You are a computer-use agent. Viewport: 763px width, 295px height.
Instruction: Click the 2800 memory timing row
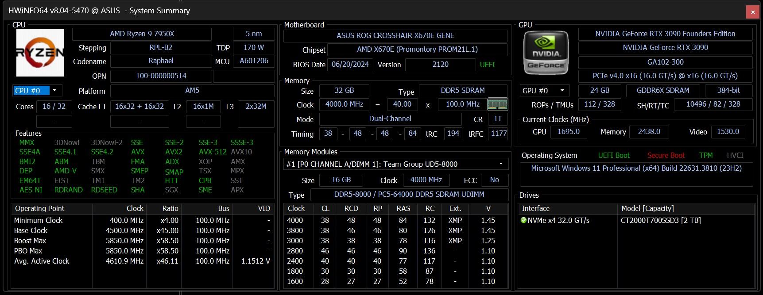(396, 251)
